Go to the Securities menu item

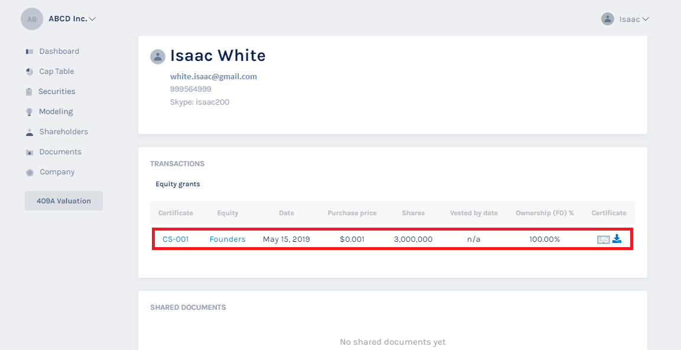pyautogui.click(x=57, y=92)
